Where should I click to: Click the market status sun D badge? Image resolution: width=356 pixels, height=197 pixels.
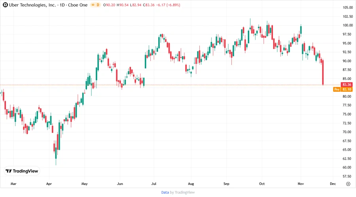[x=95, y=5]
